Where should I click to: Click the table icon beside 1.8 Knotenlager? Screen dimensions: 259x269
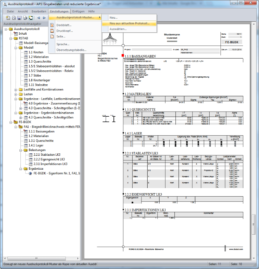tap(26, 80)
